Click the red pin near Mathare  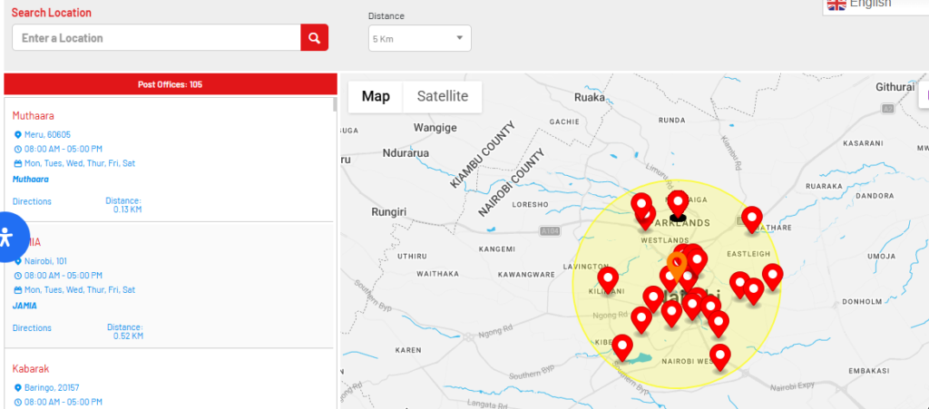coord(751,218)
